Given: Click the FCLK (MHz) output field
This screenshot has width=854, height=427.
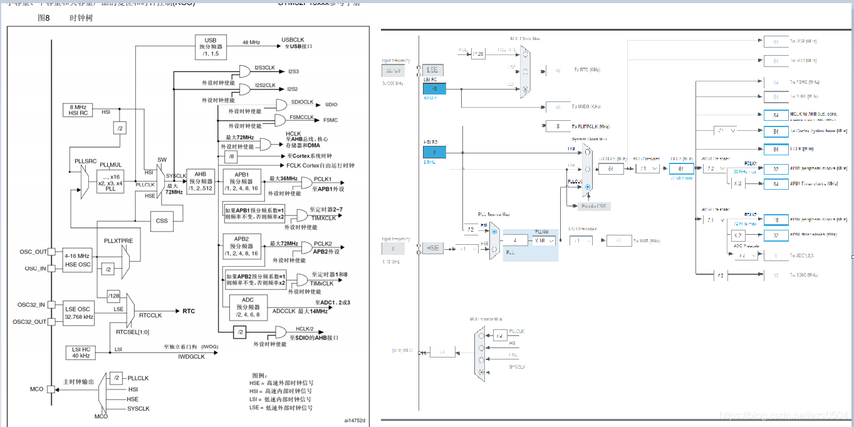Looking at the screenshot, I should (776, 149).
